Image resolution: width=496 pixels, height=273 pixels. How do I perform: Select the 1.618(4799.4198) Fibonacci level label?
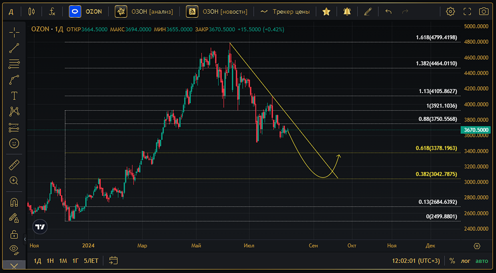tap(436, 37)
